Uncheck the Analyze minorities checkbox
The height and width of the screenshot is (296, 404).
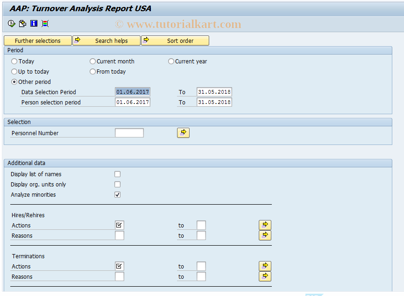[117, 194]
